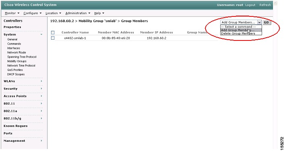
Task: Open General under System
Action: pyautogui.click(x=12, y=39)
